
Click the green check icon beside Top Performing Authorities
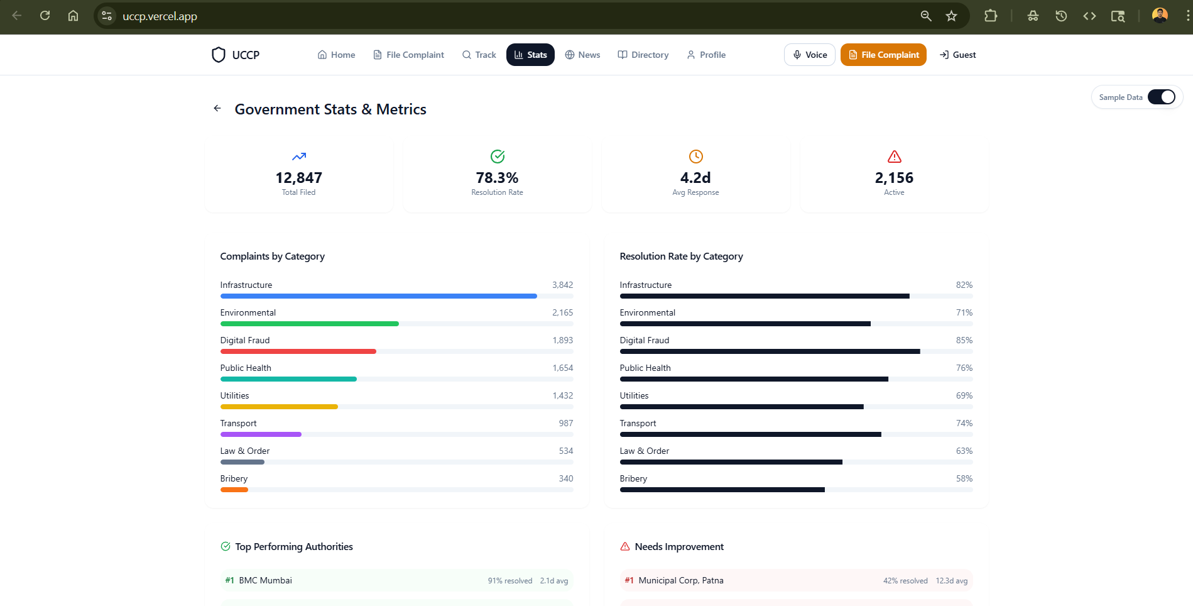click(226, 546)
